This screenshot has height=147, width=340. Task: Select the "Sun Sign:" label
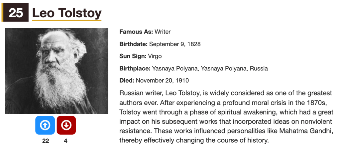pyautogui.click(x=133, y=56)
